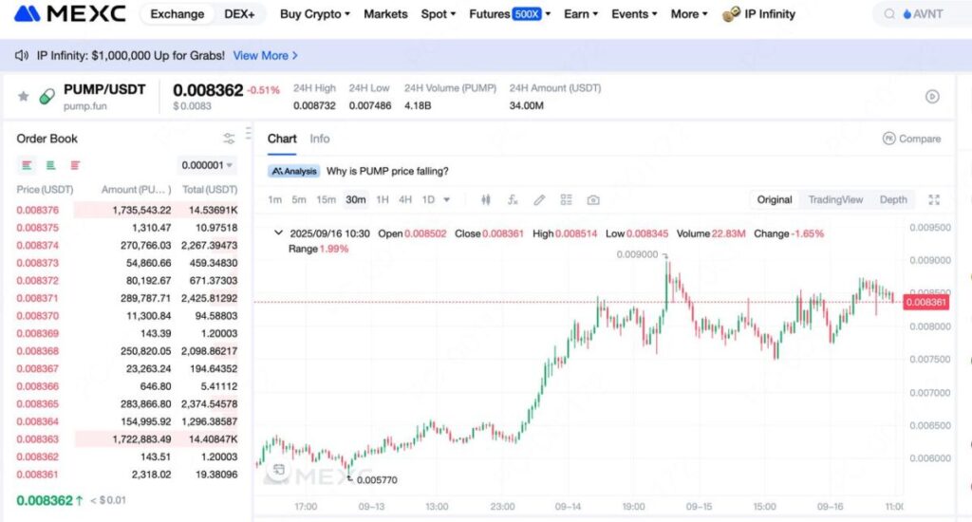
Task: Click the chart screenshot camera icon
Action: pos(593,199)
